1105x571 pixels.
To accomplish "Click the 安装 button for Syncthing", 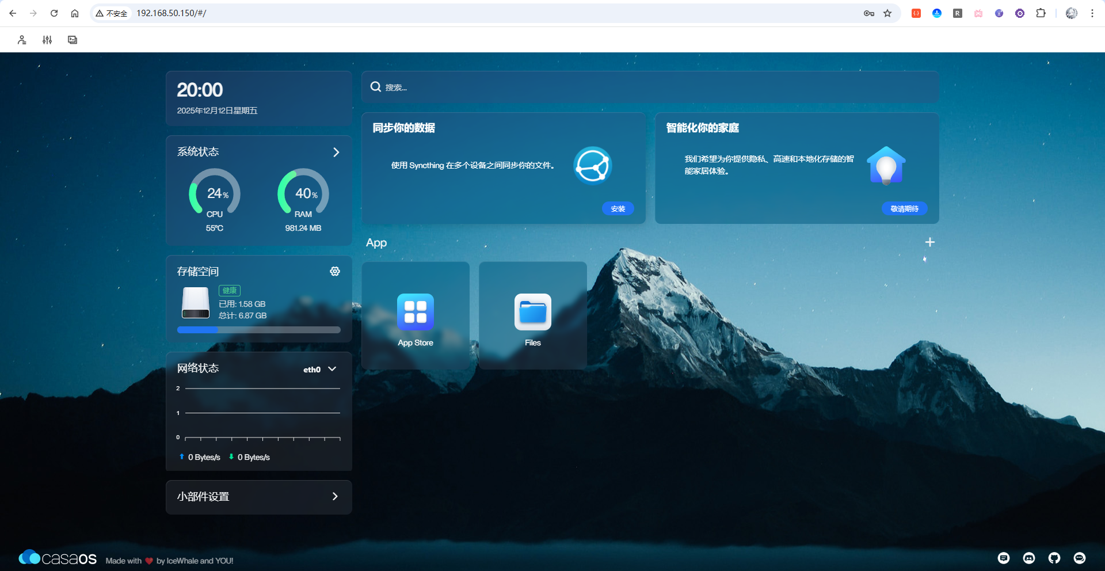I will 618,208.
